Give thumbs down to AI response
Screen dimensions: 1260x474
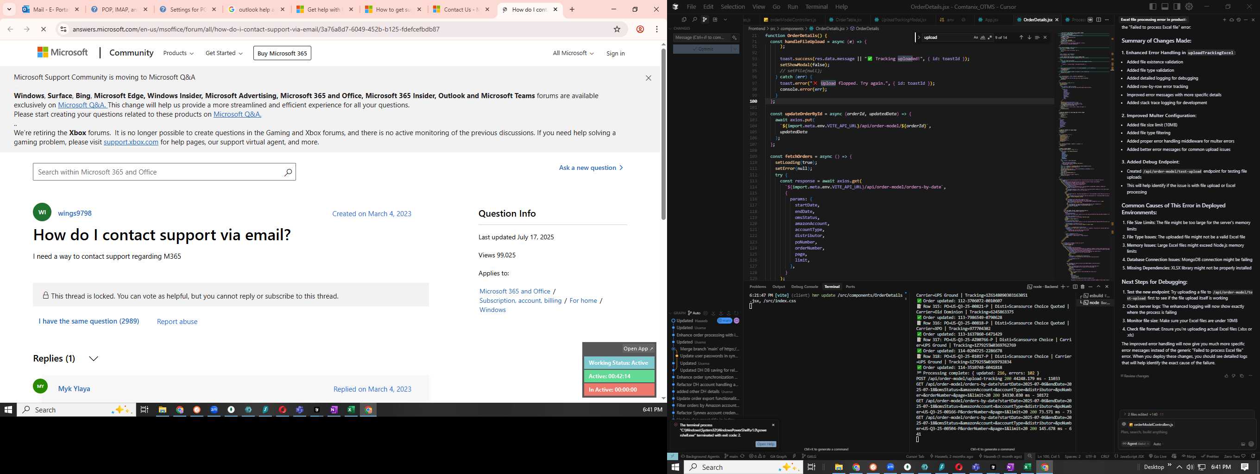(x=1234, y=376)
